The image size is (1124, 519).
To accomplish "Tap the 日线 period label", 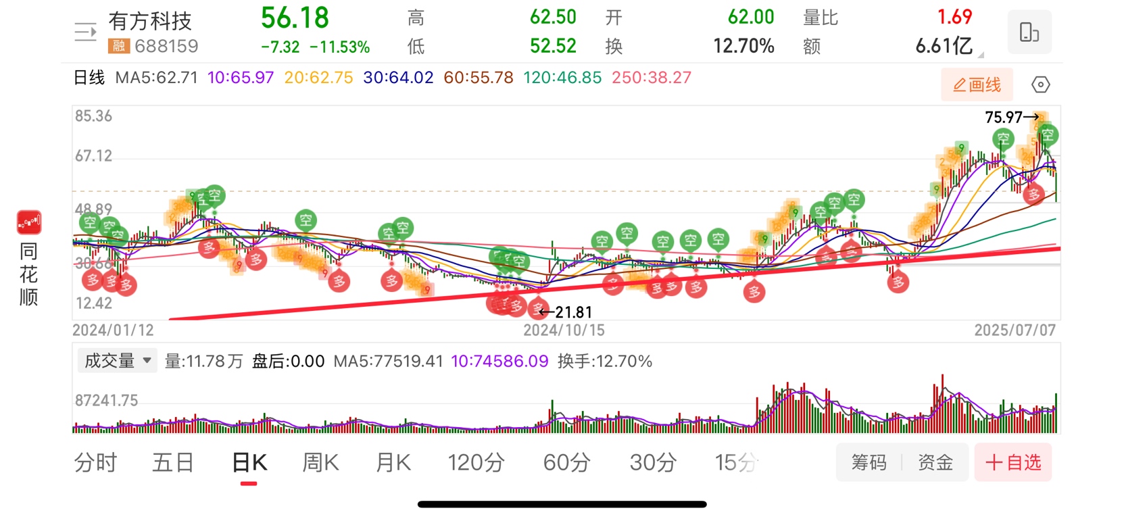I will pyautogui.click(x=89, y=78).
